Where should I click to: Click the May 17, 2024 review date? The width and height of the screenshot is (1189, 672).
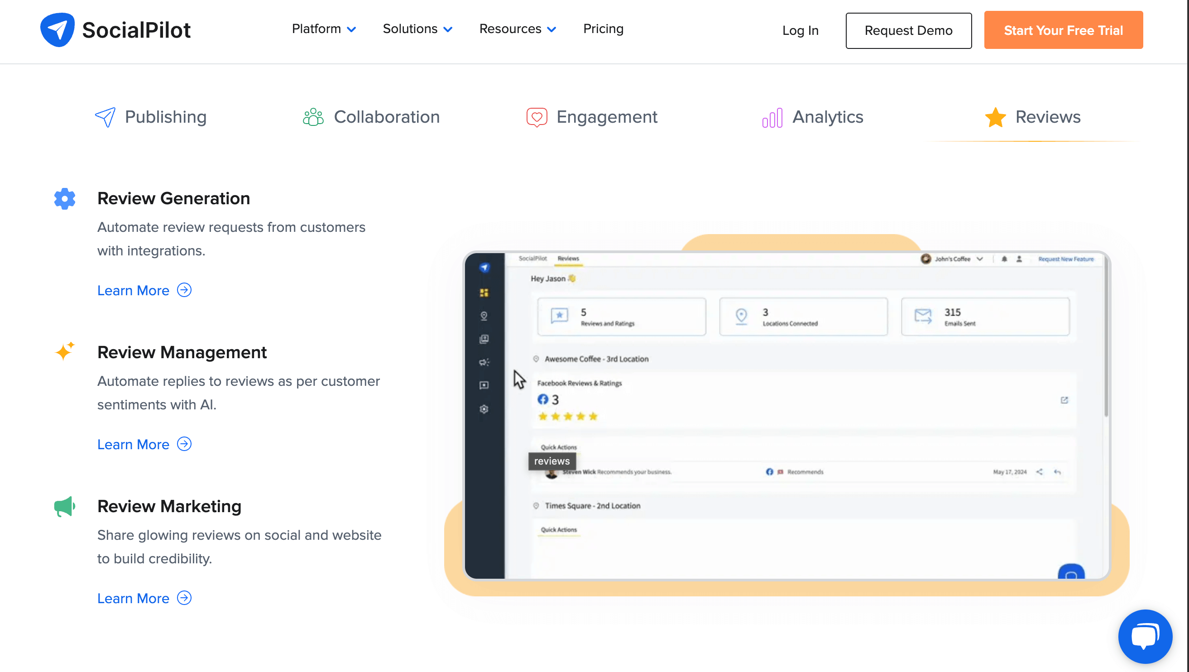point(1009,471)
